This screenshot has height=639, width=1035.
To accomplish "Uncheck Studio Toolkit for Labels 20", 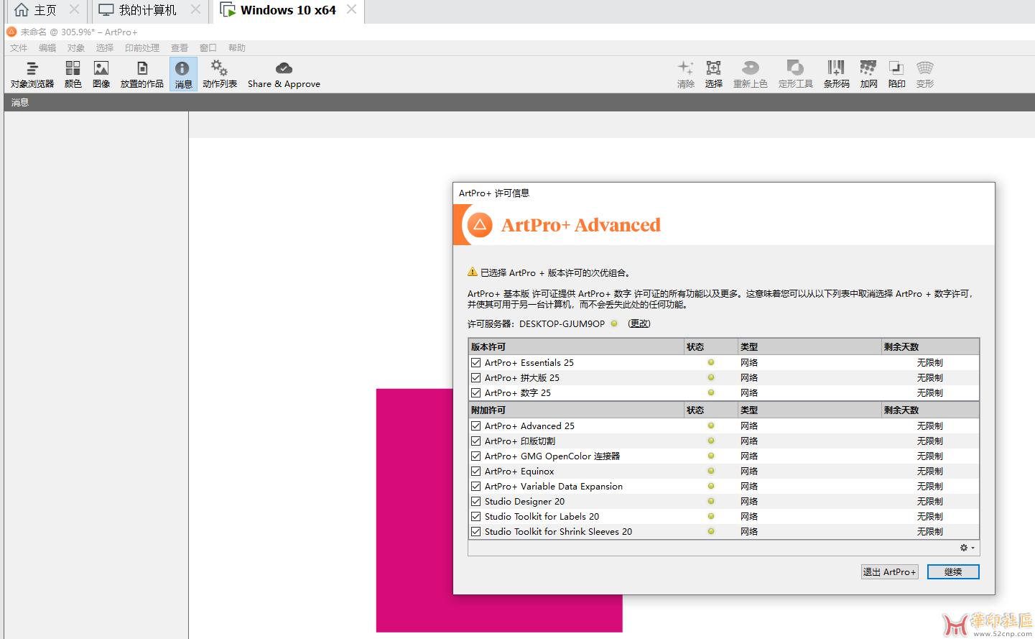I will [475, 516].
